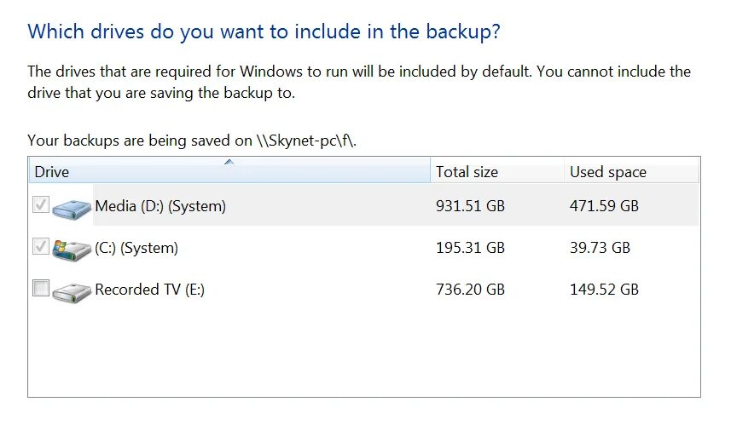731x425 pixels.
Task: Toggle the (C:) (System) checkbox
Action: pos(41,246)
